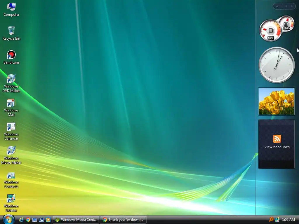Select the Windows Sidebar shortcut
299x224 pixels.
(11, 203)
